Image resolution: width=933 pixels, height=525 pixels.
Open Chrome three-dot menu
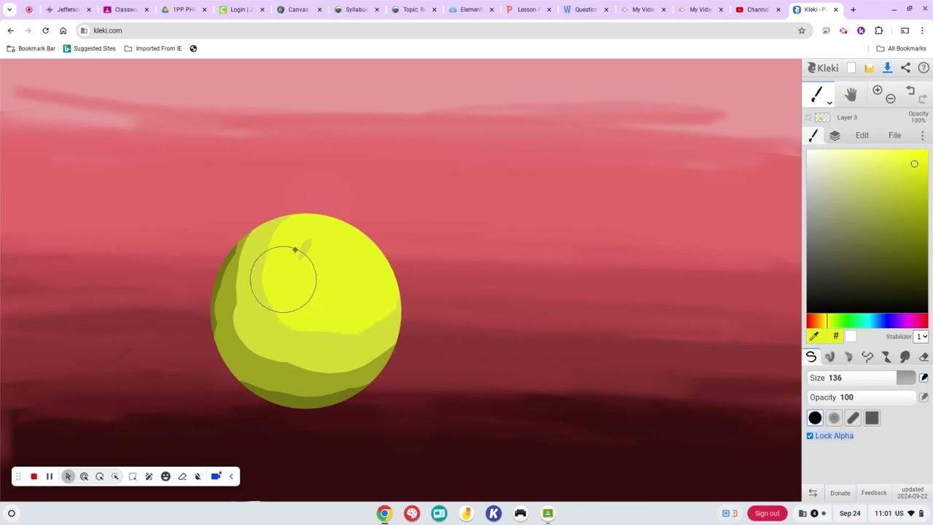[922, 31]
